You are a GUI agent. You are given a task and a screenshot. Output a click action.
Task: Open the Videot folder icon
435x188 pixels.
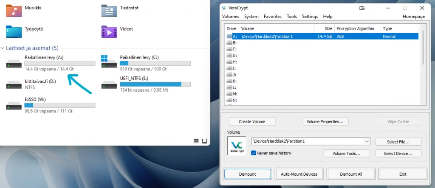pos(109,31)
